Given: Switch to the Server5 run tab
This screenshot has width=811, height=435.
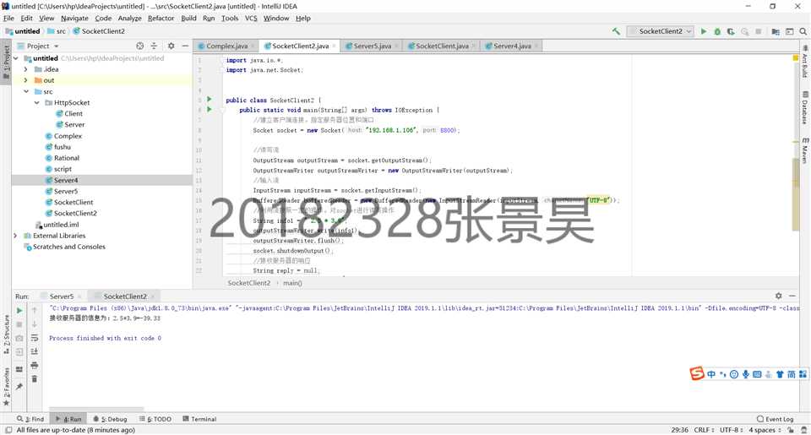Looking at the screenshot, I should pos(62,296).
